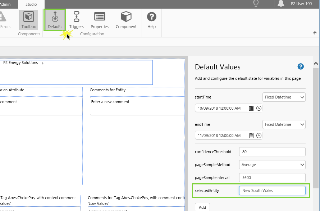Image resolution: width=320 pixels, height=211 pixels.
Task: Click the confidenceThreshold input field
Action: coord(272,152)
